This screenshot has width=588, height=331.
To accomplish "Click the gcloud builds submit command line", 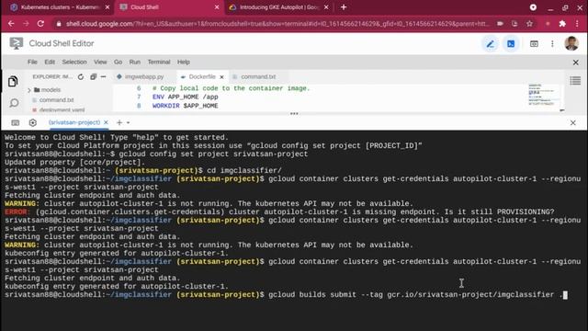I will click(x=286, y=295).
